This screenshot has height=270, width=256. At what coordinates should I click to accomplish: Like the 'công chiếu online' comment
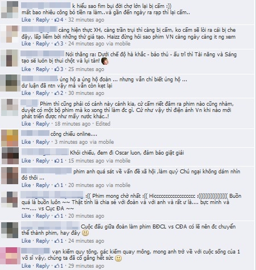point(26,142)
